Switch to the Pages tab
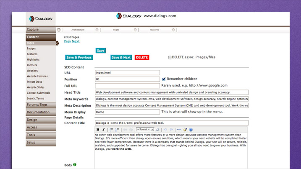 coord(116,30)
